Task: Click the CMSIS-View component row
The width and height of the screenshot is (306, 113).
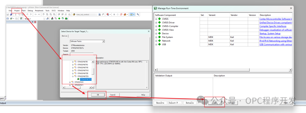Action: tap(223, 30)
